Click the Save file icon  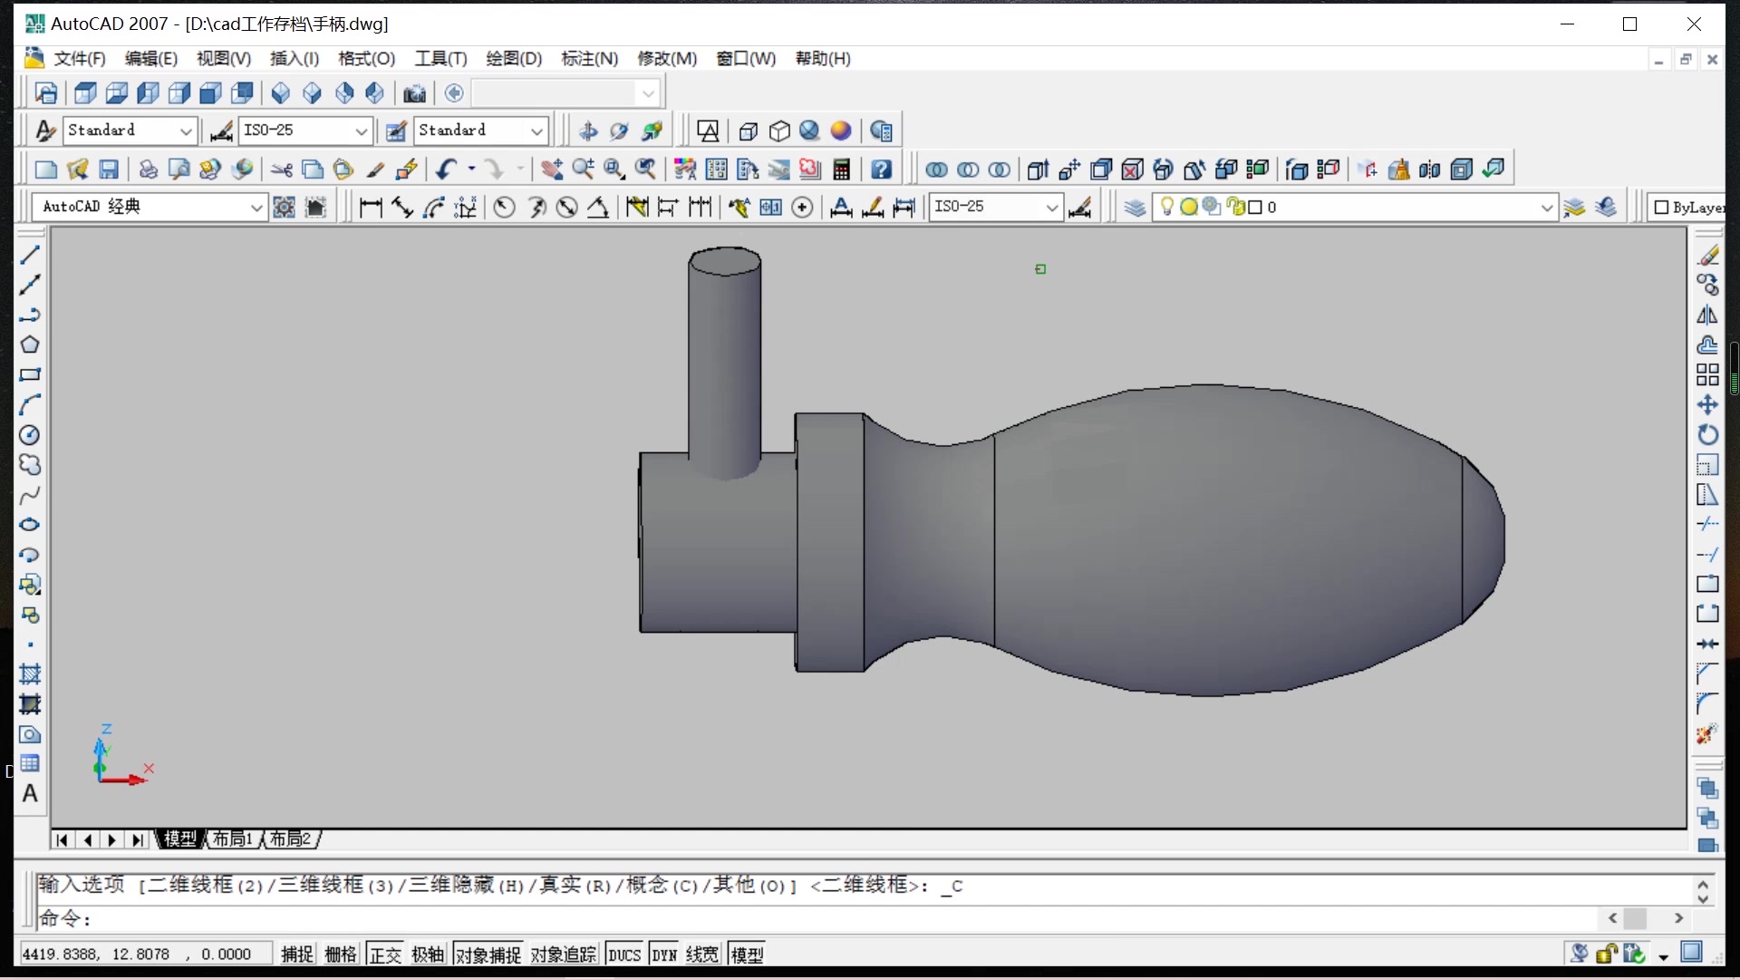point(109,170)
